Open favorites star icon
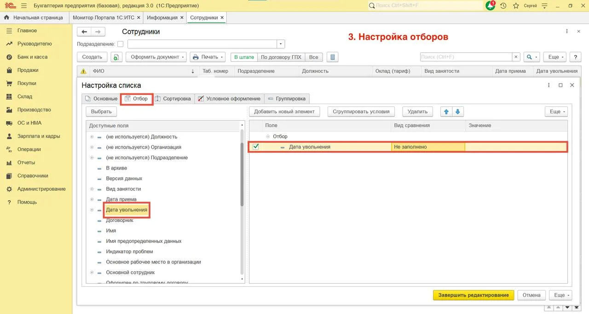This screenshot has width=589, height=314. 516,6
